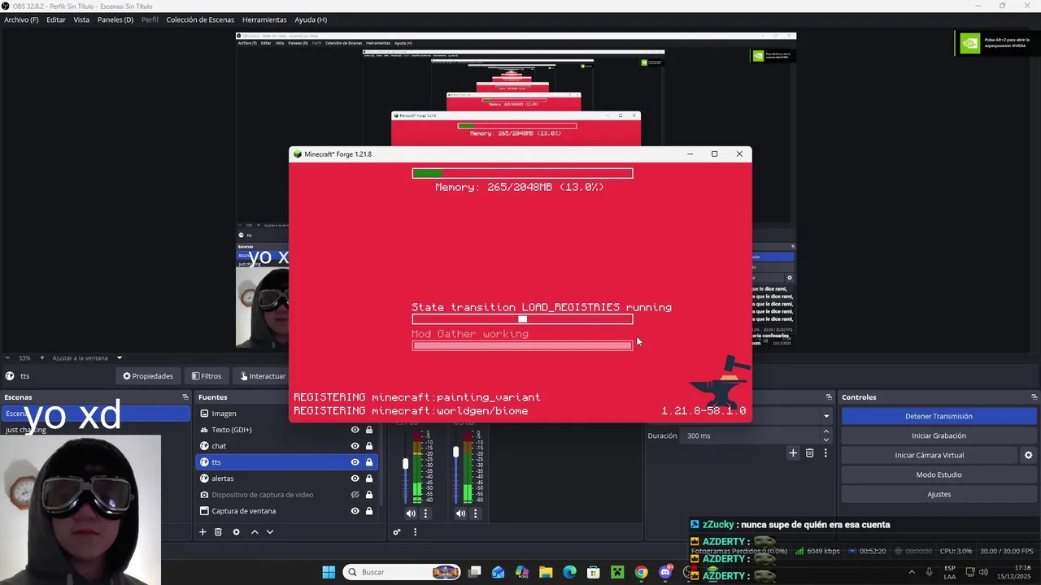The image size is (1041, 585).
Task: Zoom in the preview with plus icon
Action: pyautogui.click(x=42, y=357)
